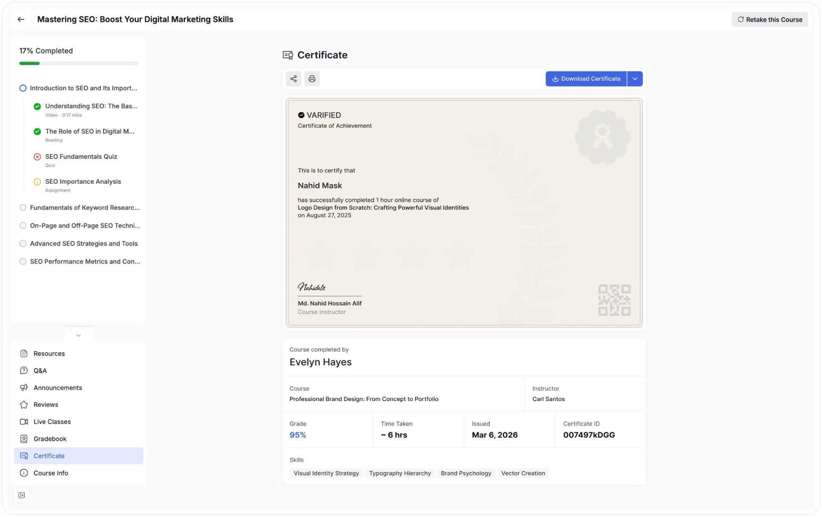Viewport: 822px width, 517px height.
Task: Click the print certificate icon
Action: pos(312,78)
